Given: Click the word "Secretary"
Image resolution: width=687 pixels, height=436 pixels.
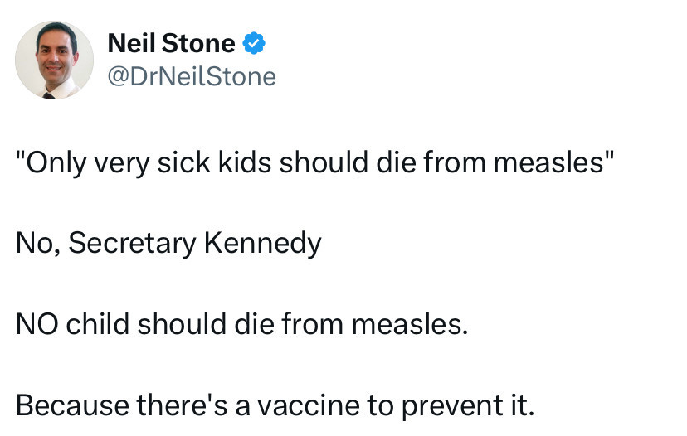Looking at the screenshot, I should pyautogui.click(x=132, y=244).
